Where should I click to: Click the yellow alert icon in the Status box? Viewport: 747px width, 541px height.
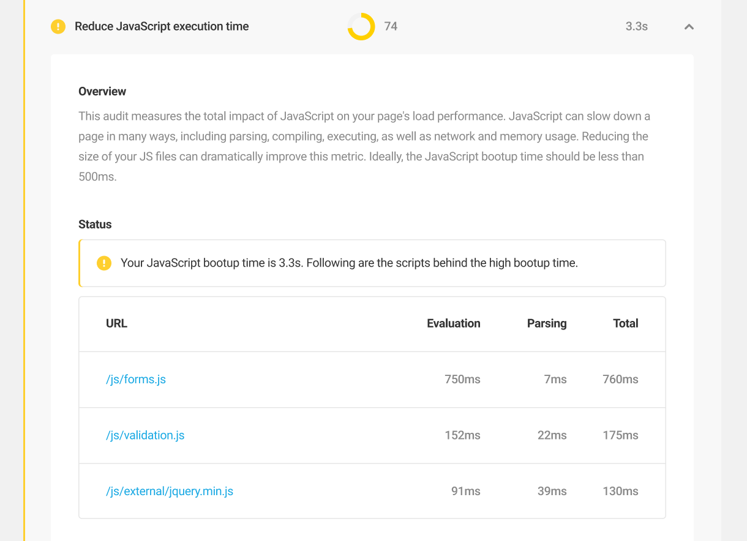pyautogui.click(x=104, y=263)
